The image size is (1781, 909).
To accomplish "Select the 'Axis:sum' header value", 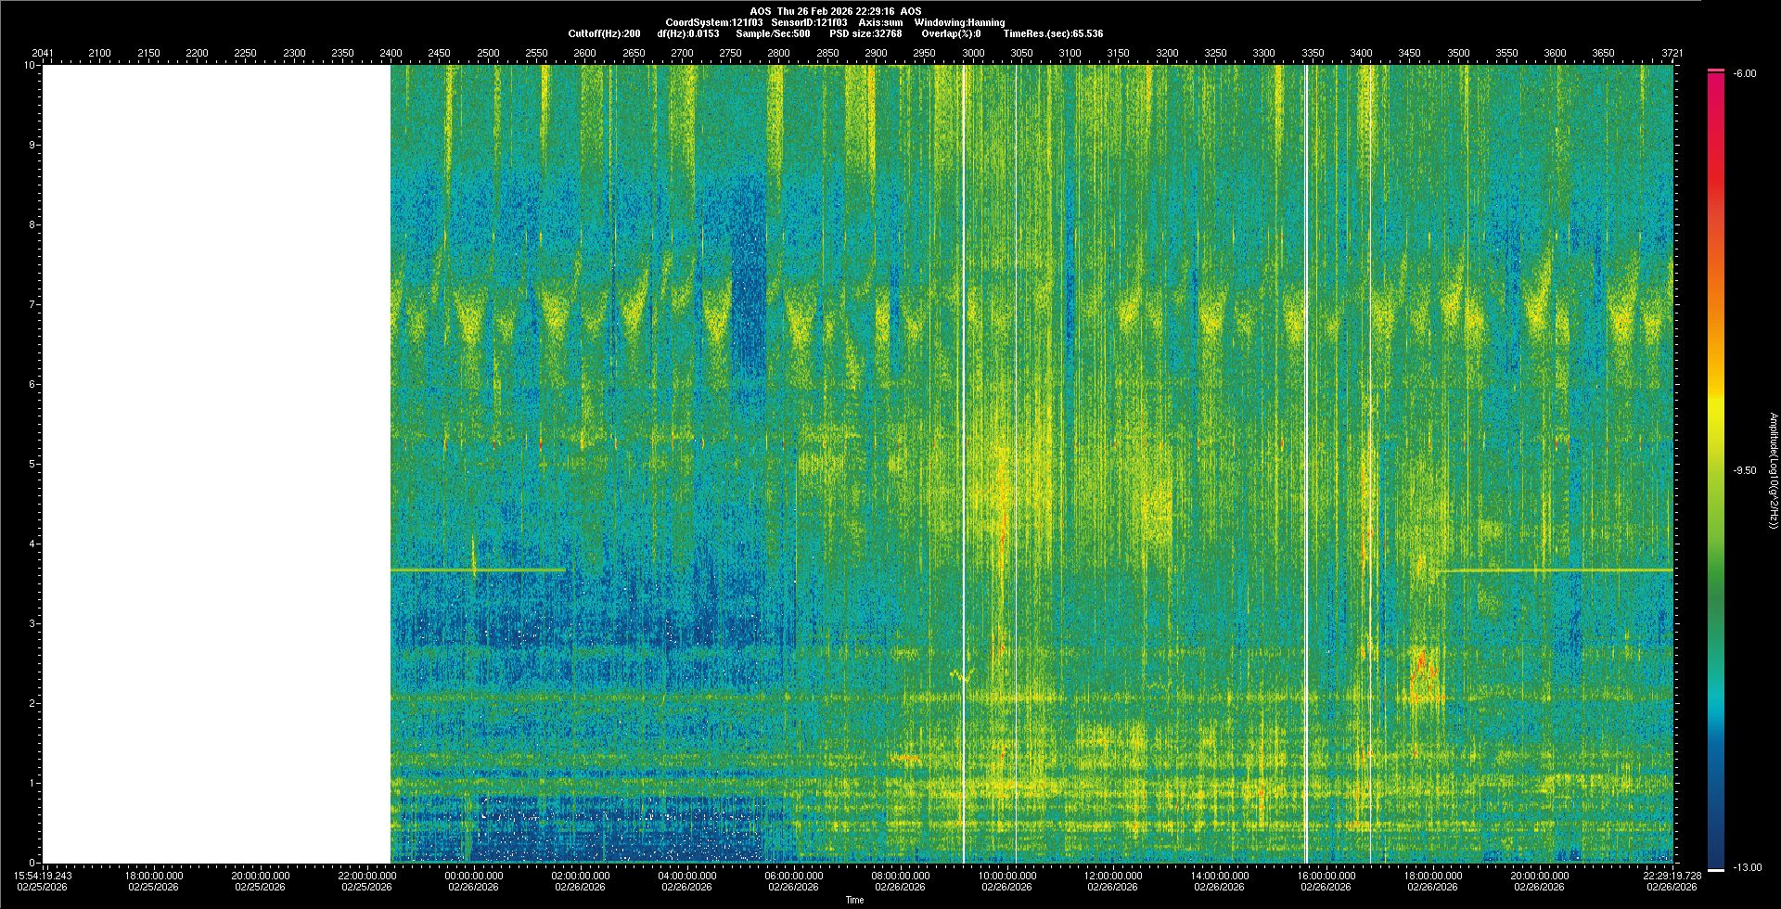I will (x=880, y=22).
